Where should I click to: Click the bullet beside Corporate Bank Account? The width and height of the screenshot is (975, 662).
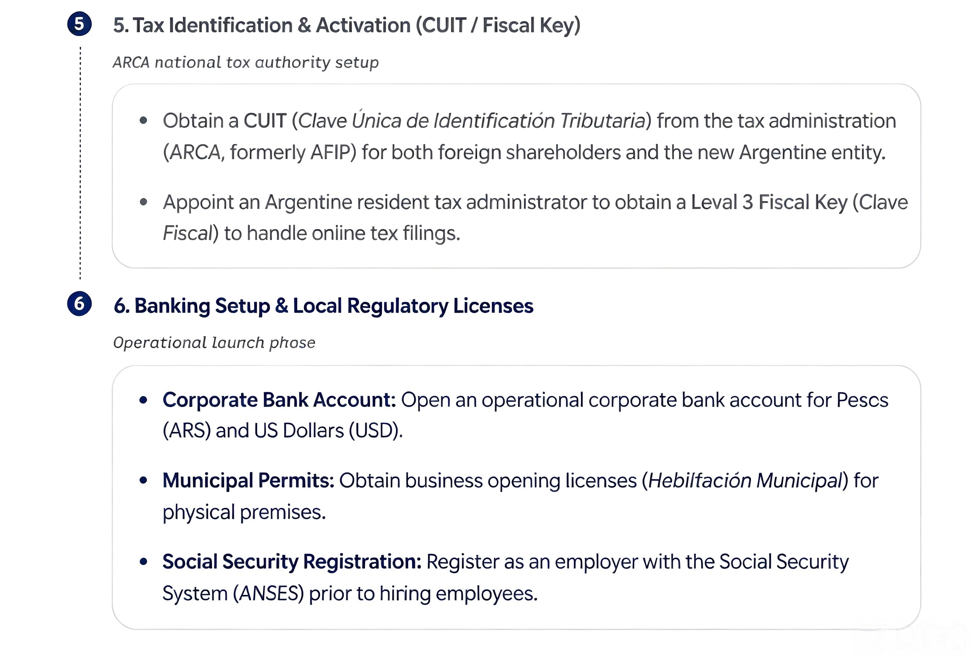143,400
